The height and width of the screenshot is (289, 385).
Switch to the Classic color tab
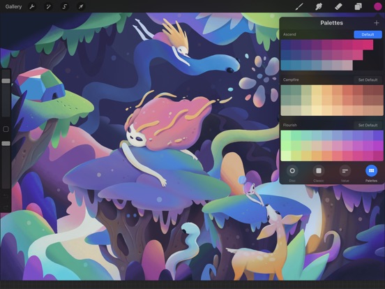[x=319, y=174]
